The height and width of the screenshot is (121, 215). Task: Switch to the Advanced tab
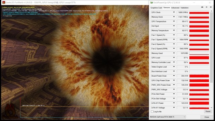tap(175, 8)
